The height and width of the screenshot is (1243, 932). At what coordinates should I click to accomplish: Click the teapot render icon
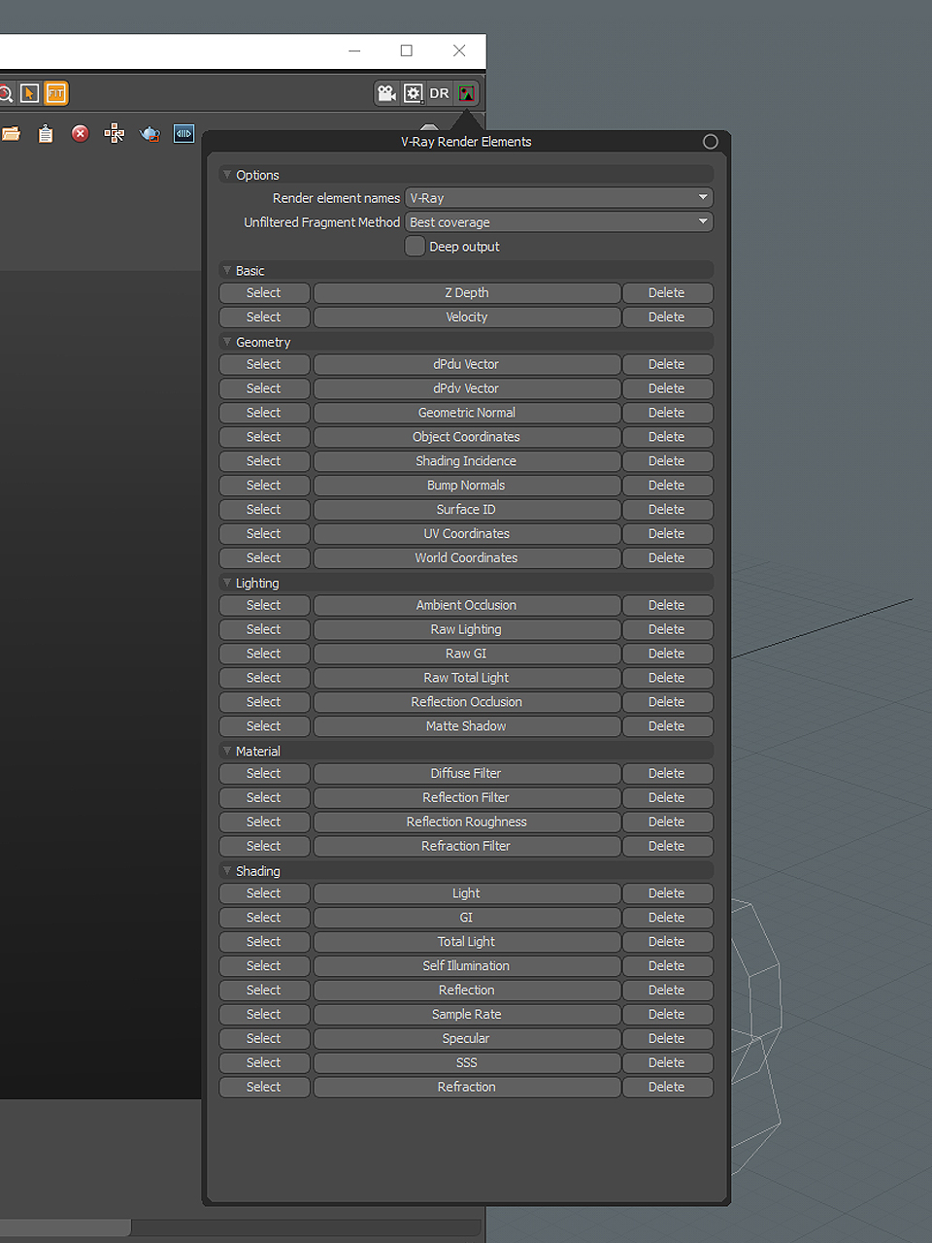pos(150,134)
